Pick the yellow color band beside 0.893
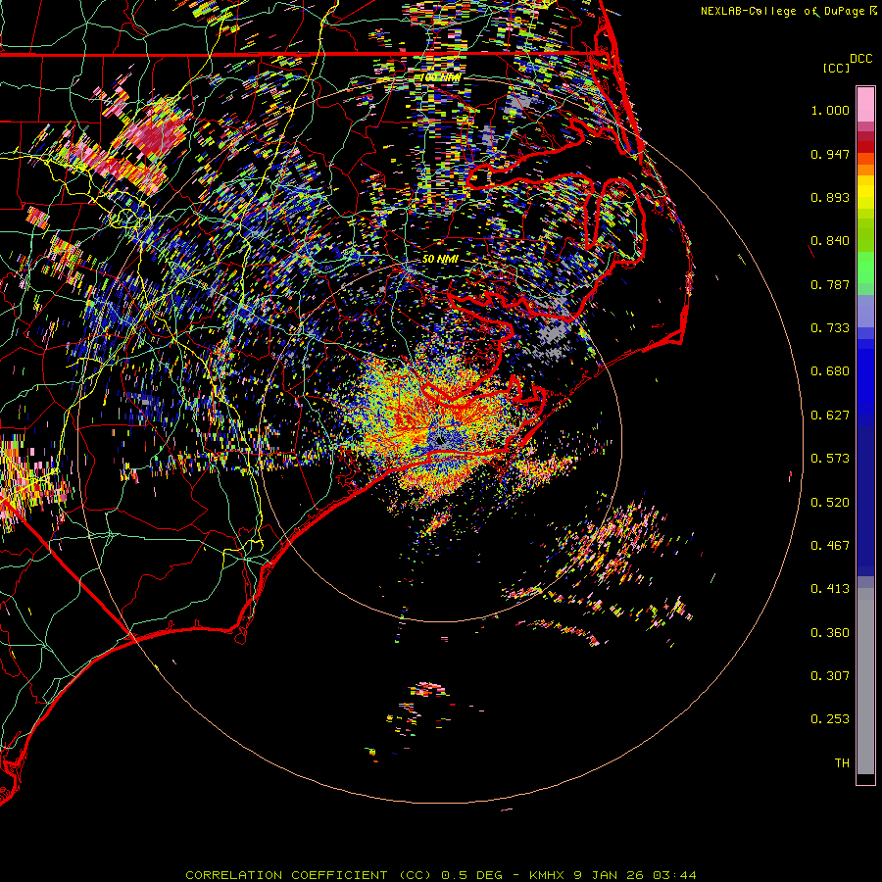 click(865, 197)
